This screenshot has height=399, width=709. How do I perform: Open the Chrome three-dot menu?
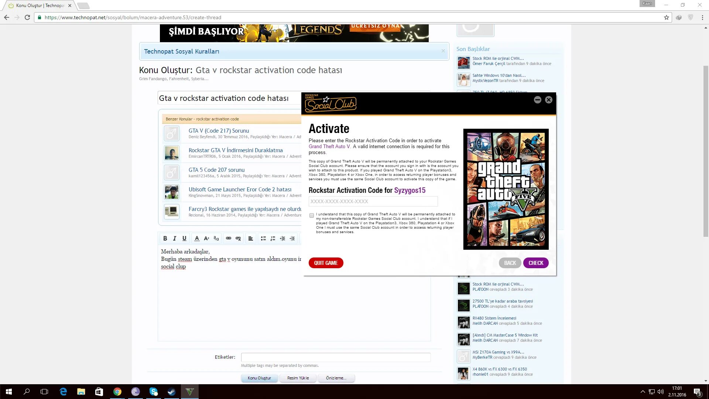pos(702,17)
